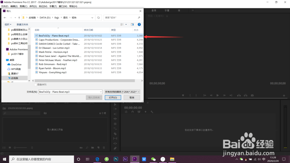
Task: Go back in import dialog
Action: pos(5,18)
